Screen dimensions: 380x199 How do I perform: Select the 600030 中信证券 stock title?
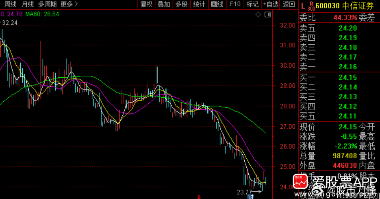pyautogui.click(x=345, y=6)
